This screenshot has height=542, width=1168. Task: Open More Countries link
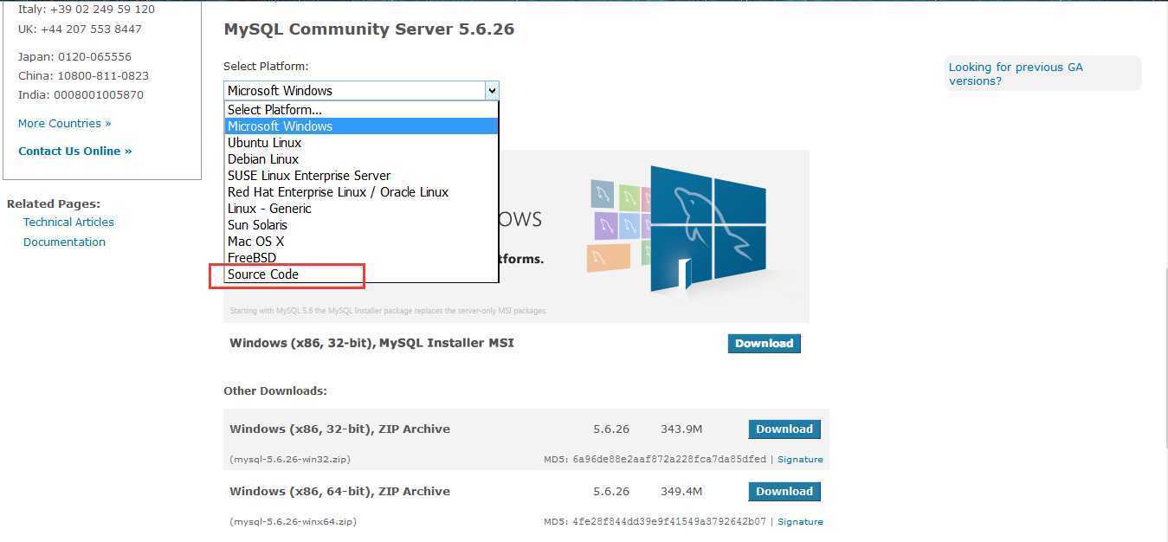click(x=65, y=124)
